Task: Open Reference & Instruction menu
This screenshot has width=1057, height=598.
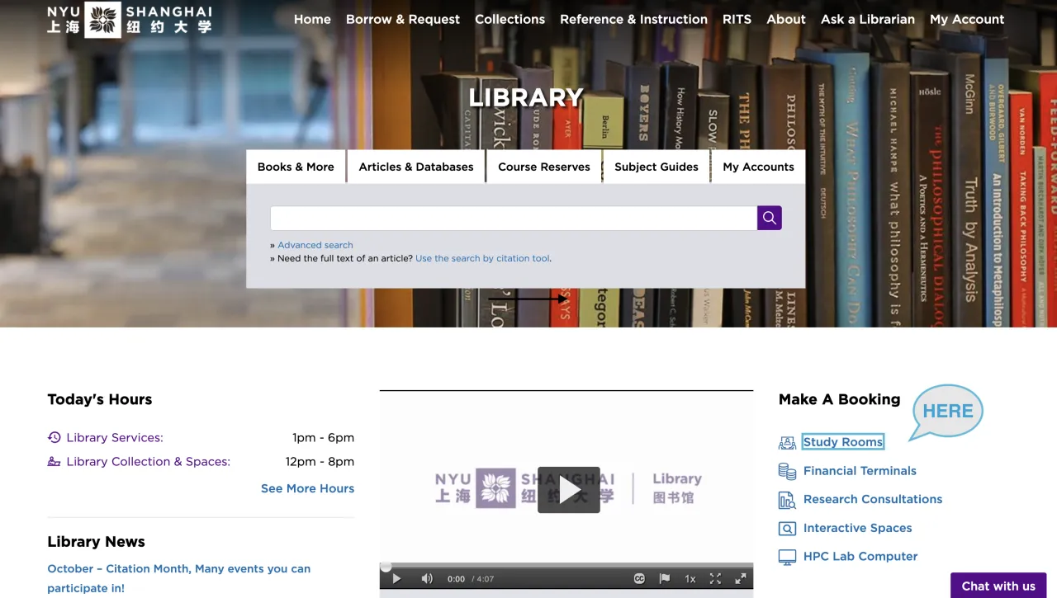Action: tap(633, 19)
